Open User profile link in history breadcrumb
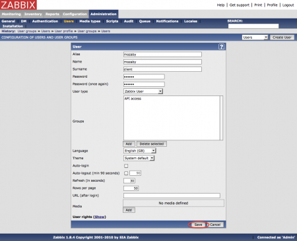The width and height of the screenshot is (297, 241). pyautogui.click(x=63, y=31)
